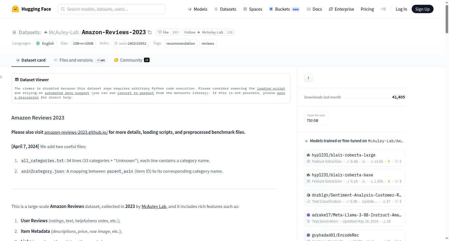This screenshot has height=241, width=449.
Task: Go to Datasets in top navigation
Action: pyautogui.click(x=225, y=9)
